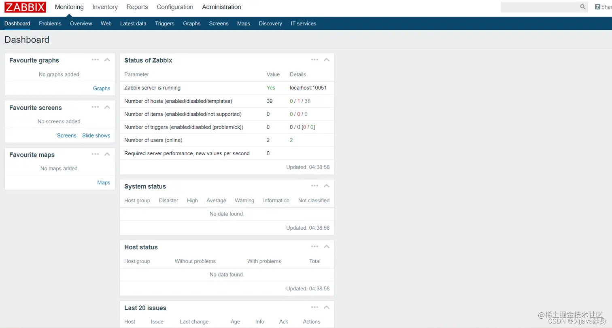Click the 'Without problems' column header

[195, 261]
